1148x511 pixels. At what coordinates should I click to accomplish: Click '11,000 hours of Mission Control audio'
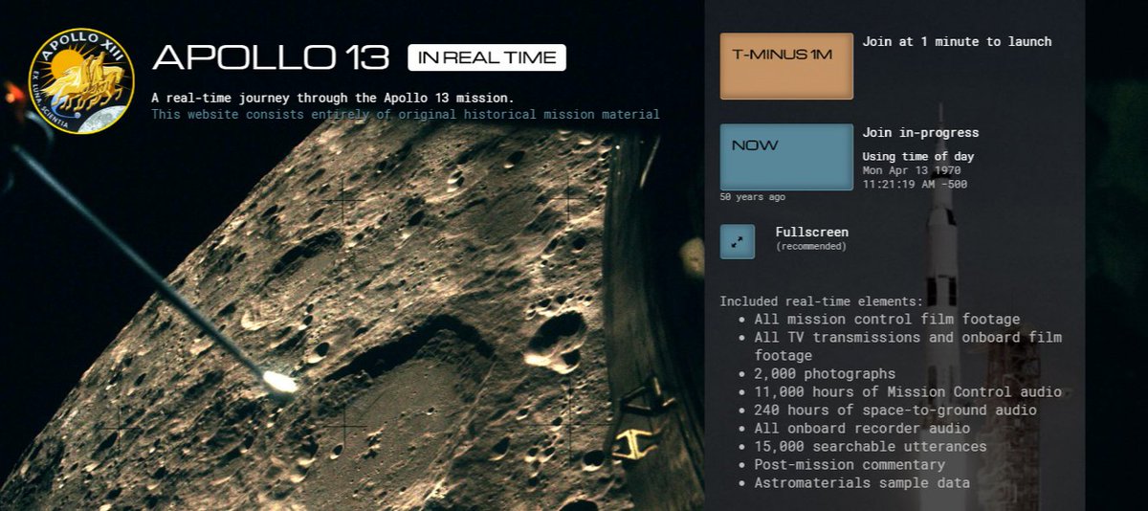pos(908,392)
